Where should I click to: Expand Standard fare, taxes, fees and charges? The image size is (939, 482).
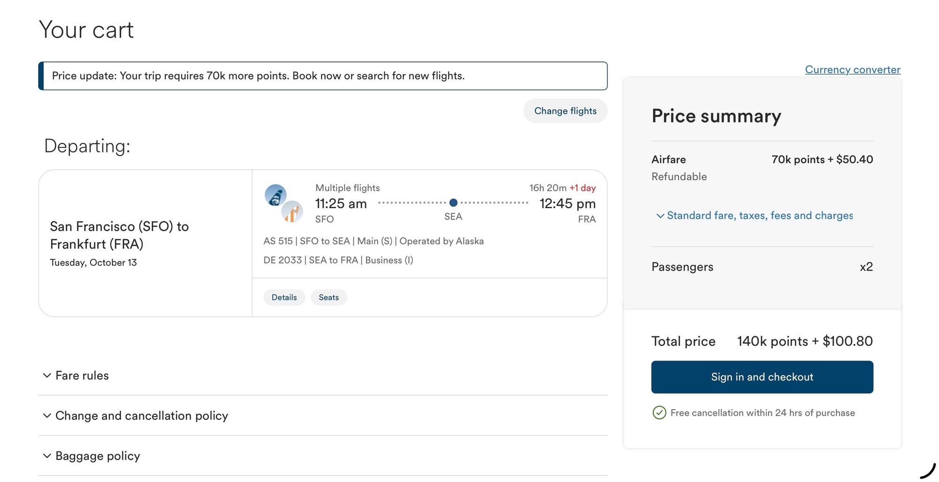[754, 216]
